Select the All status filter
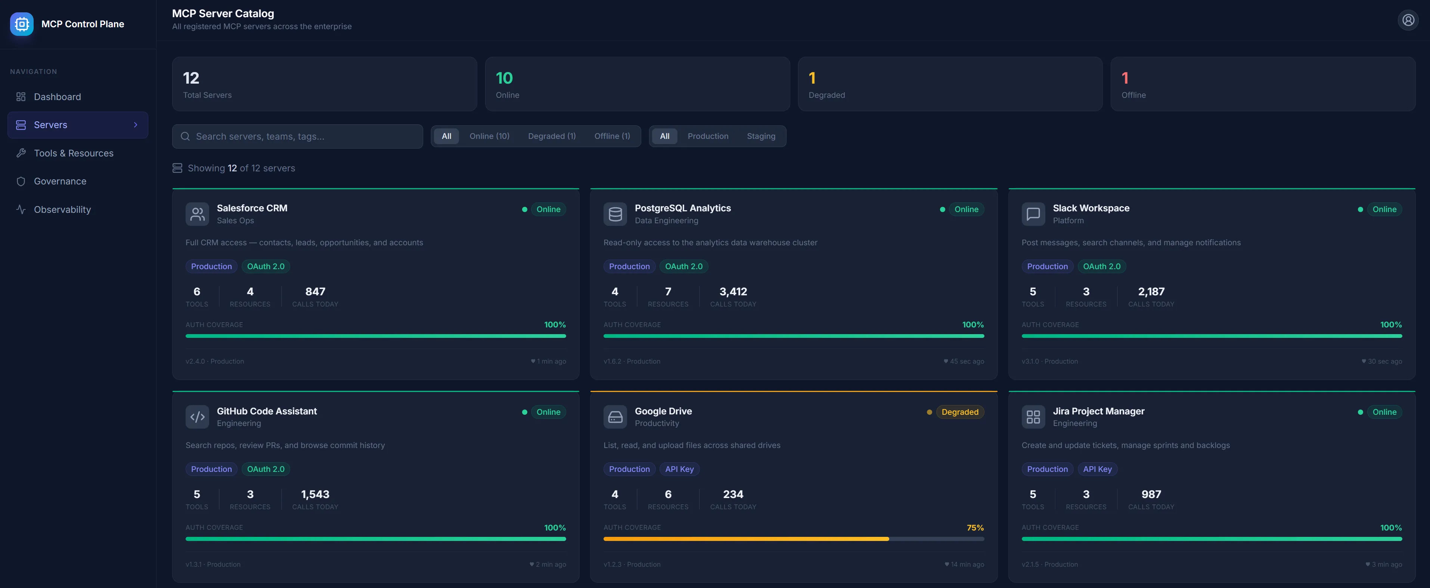1430x588 pixels. click(x=446, y=137)
